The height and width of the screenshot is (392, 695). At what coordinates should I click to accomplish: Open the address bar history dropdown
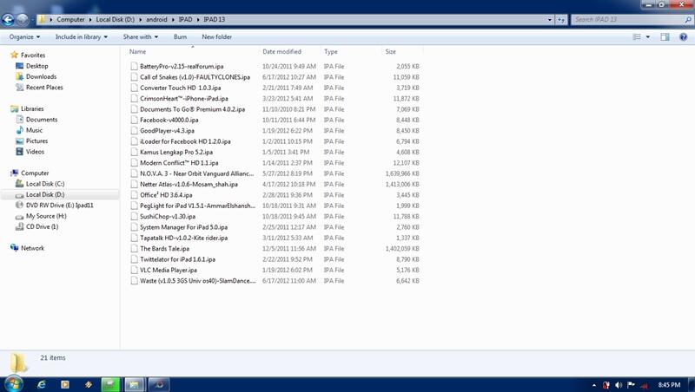pyautogui.click(x=550, y=19)
